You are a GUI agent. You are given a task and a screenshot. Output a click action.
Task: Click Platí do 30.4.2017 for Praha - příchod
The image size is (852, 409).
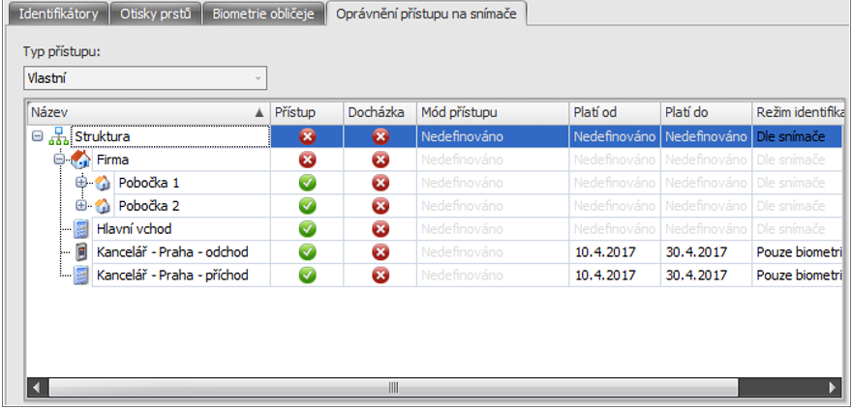click(x=707, y=275)
